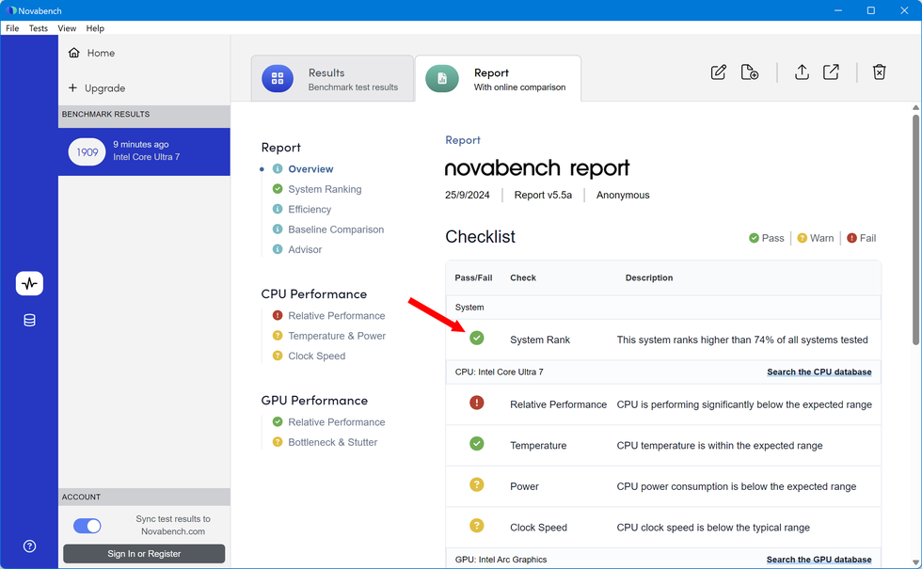
Task: Select the 1909 Intel Core Ultra 7 result
Action: click(144, 151)
